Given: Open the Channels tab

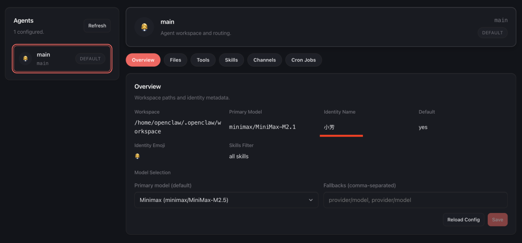Looking at the screenshot, I should click(x=264, y=60).
